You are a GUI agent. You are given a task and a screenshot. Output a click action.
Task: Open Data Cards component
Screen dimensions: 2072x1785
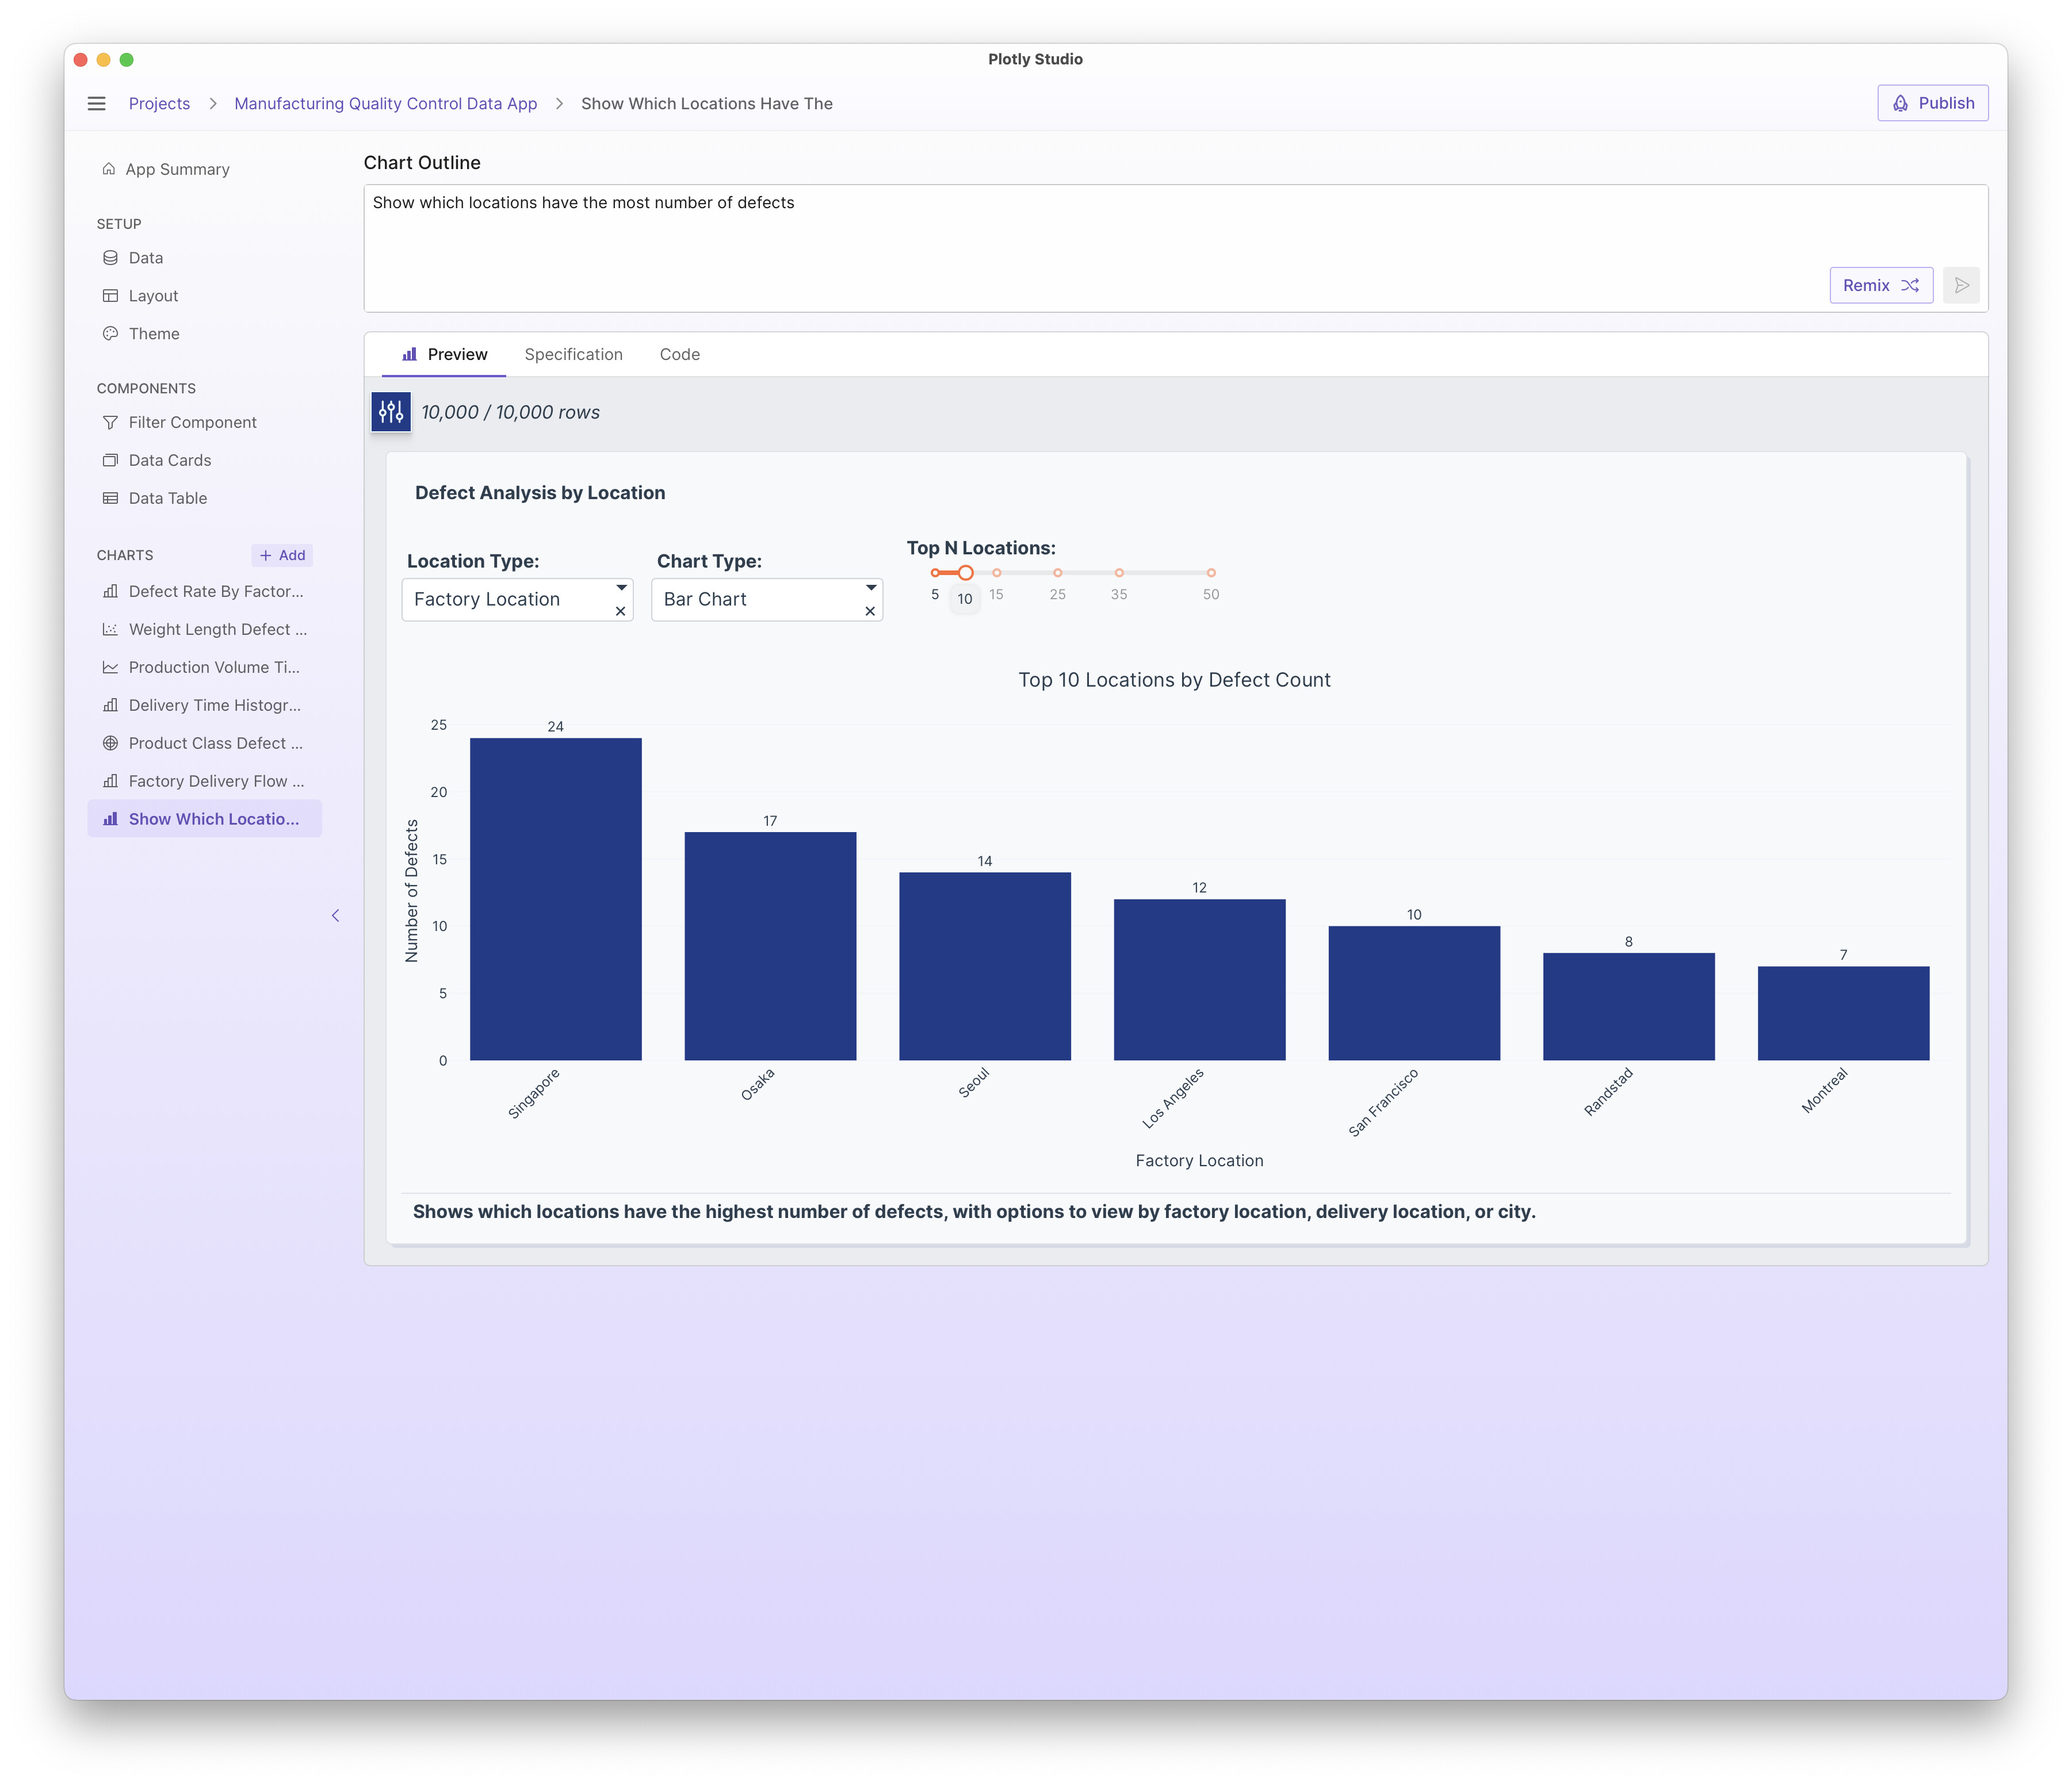click(x=169, y=461)
